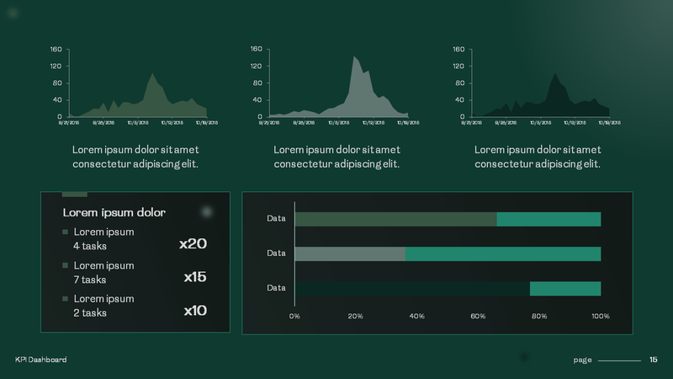Click the square bullet beside "7 tasks" item

coord(66,265)
